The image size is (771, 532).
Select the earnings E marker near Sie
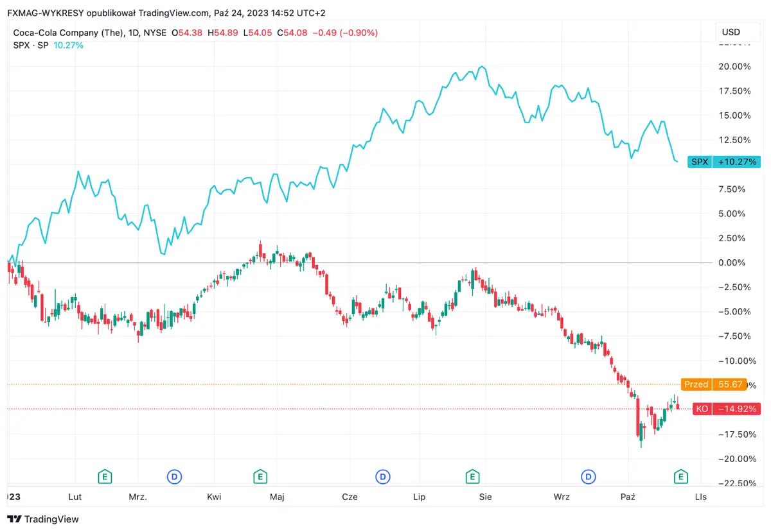pyautogui.click(x=472, y=477)
